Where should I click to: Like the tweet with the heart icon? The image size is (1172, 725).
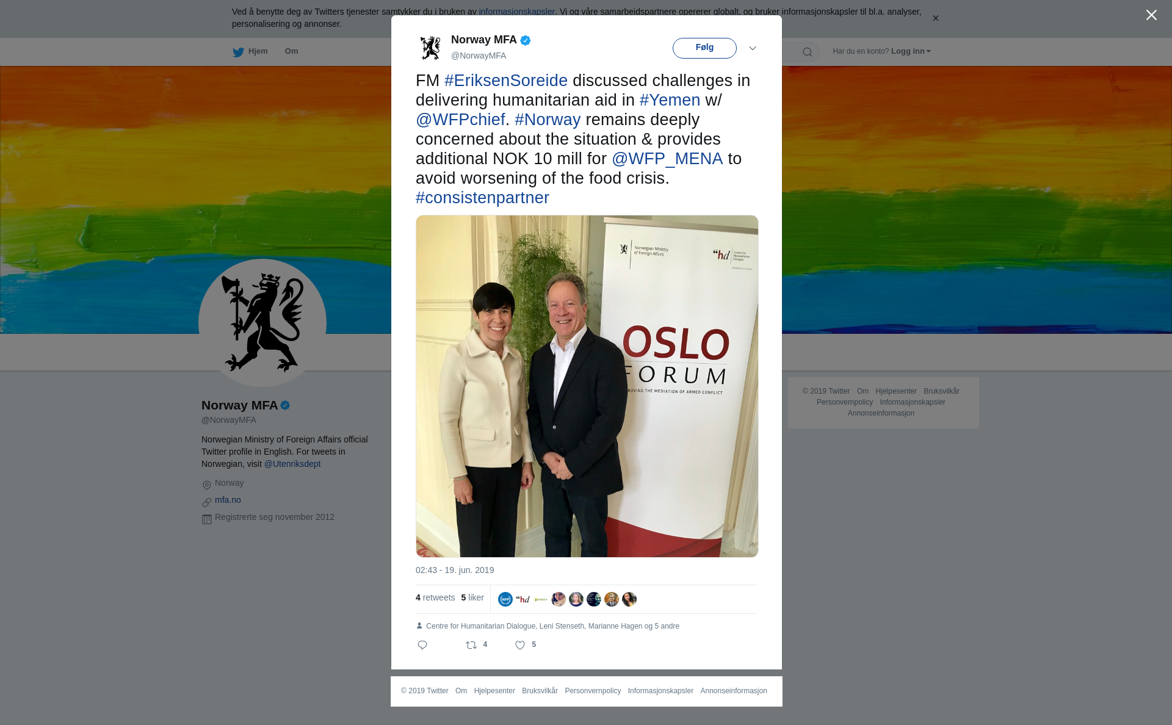point(520,645)
